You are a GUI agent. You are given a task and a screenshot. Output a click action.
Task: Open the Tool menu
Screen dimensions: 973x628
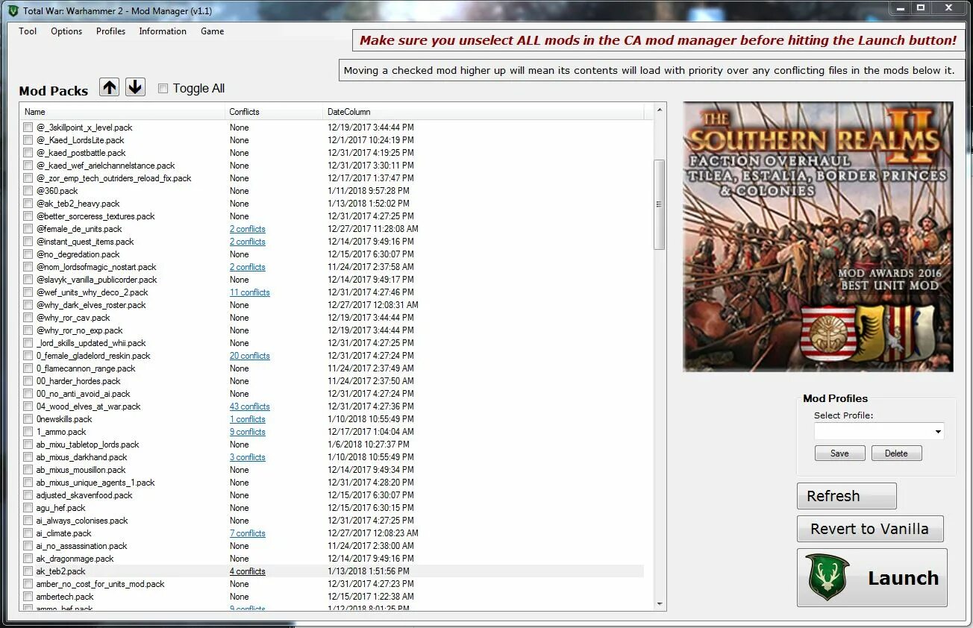pyautogui.click(x=28, y=31)
